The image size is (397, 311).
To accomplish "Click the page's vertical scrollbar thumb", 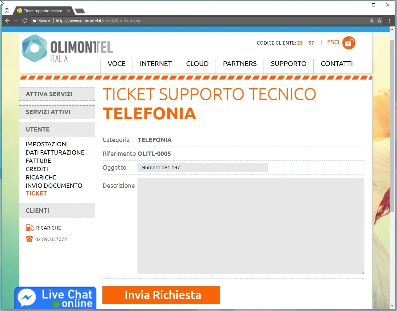I will click(x=392, y=126).
